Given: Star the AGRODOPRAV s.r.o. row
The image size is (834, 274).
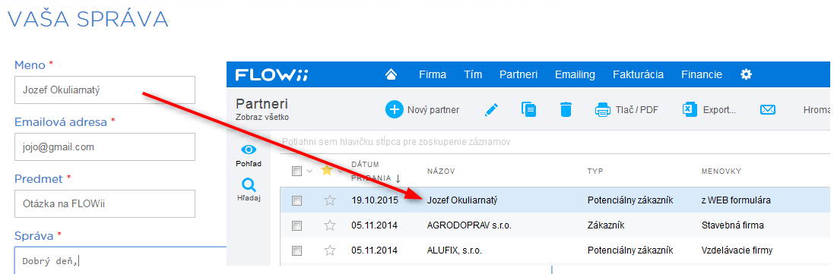Looking at the screenshot, I should coord(330,225).
